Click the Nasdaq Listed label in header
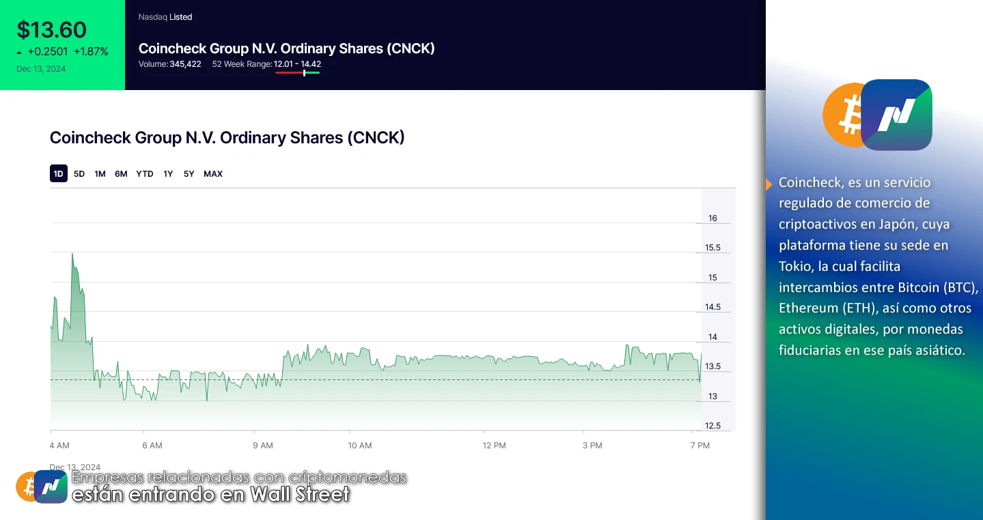The image size is (983, 520). [x=165, y=17]
